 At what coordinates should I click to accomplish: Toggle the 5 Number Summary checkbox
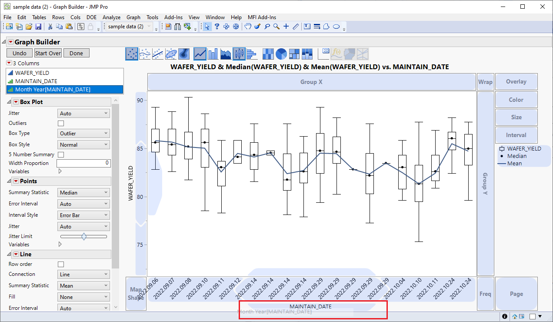(x=60, y=154)
